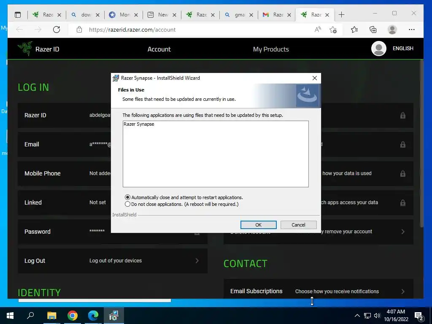Open the Windows Start menu
This screenshot has width=432, height=324.
tap(10, 315)
